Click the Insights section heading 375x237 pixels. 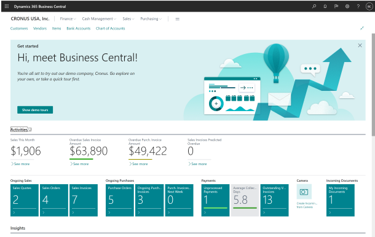pyautogui.click(x=18, y=228)
